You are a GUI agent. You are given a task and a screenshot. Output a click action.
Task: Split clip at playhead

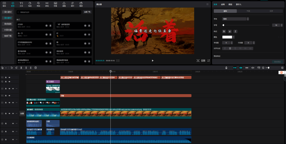coord(21,68)
